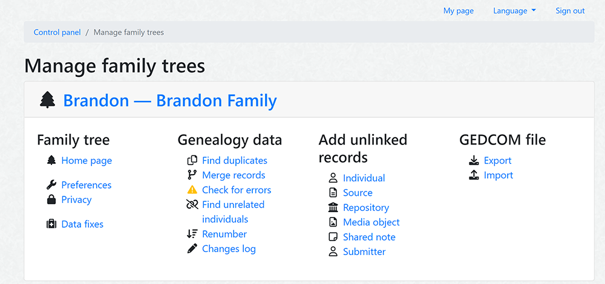Open the Language dropdown menu

(515, 11)
